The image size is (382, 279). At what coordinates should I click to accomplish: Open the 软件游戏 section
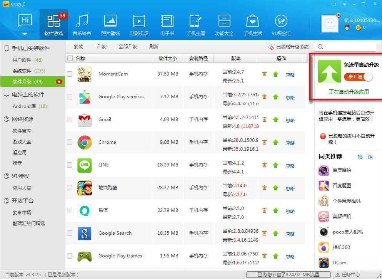click(x=53, y=25)
